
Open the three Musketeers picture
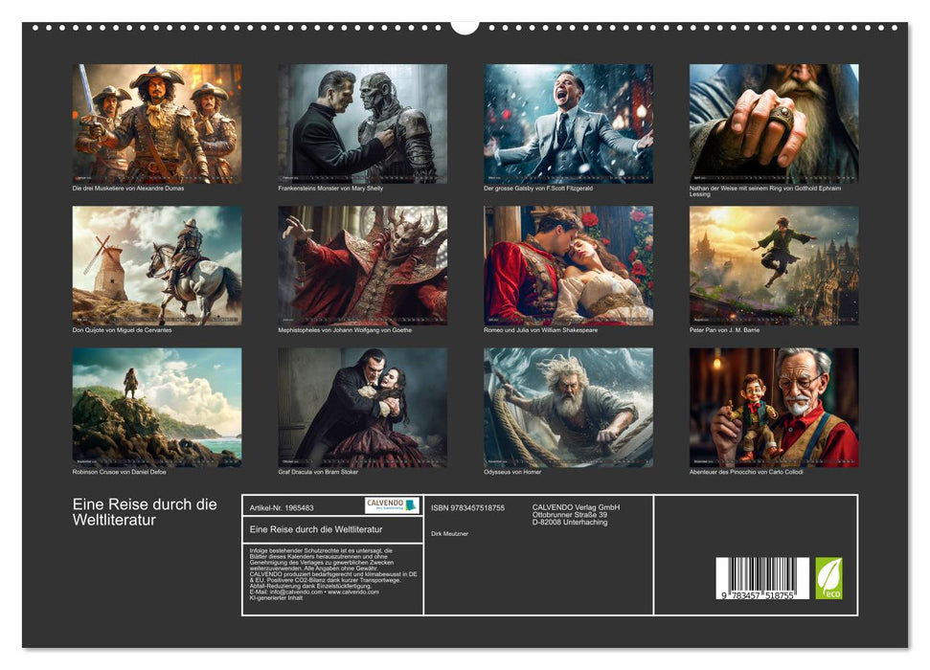(x=157, y=123)
